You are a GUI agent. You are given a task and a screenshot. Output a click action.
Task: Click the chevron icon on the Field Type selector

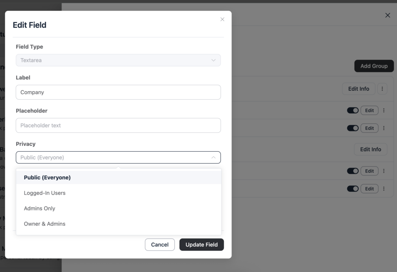[x=214, y=61]
